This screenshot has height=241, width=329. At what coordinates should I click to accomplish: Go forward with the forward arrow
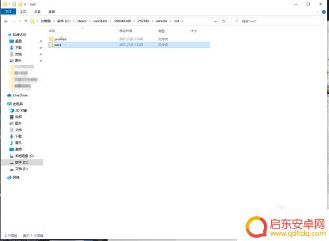click(14, 21)
